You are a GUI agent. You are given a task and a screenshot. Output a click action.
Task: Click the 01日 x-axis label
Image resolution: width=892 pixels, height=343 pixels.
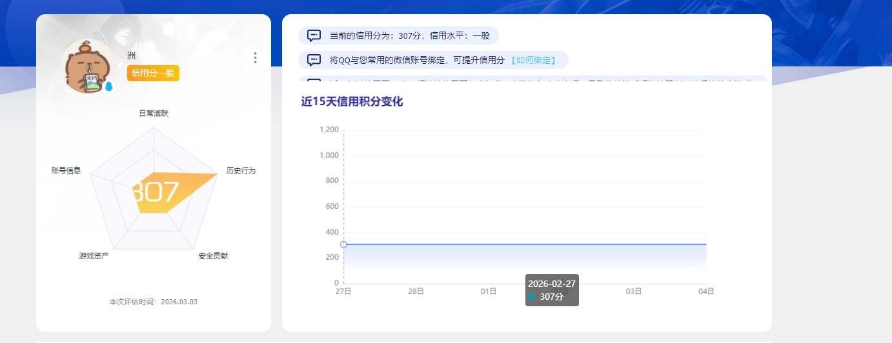tap(489, 291)
